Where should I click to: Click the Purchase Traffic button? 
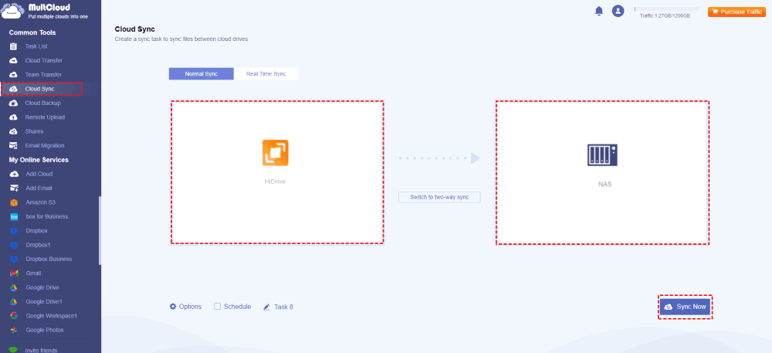[x=737, y=12]
